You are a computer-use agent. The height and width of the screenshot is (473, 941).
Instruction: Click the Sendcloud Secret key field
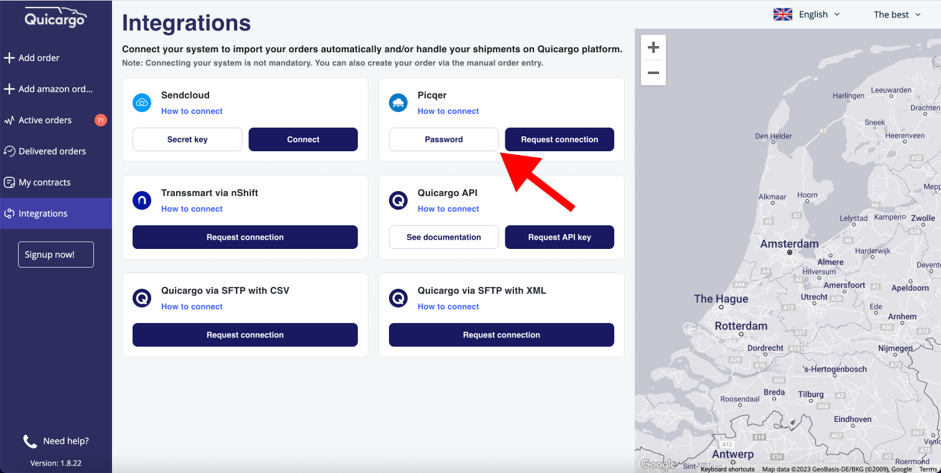(187, 139)
